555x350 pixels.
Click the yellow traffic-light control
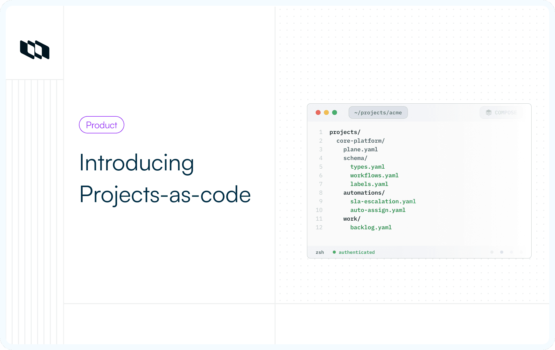pos(326,113)
